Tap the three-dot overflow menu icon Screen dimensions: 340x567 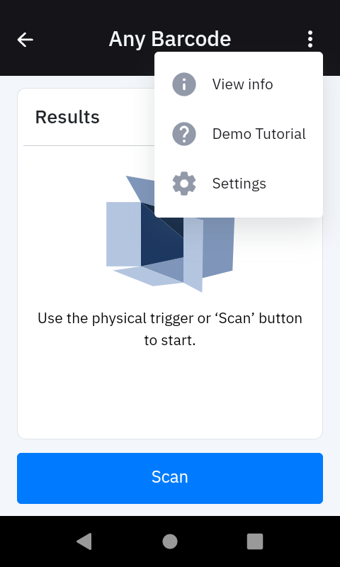310,39
